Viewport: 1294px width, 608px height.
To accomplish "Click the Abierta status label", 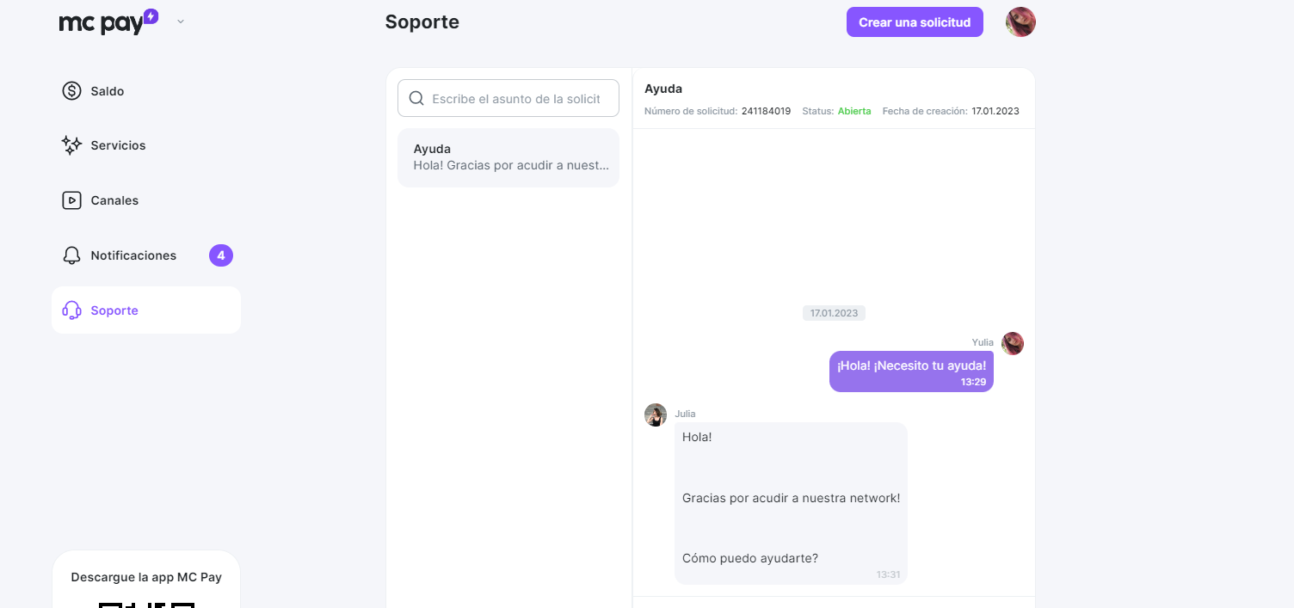I will coord(854,111).
